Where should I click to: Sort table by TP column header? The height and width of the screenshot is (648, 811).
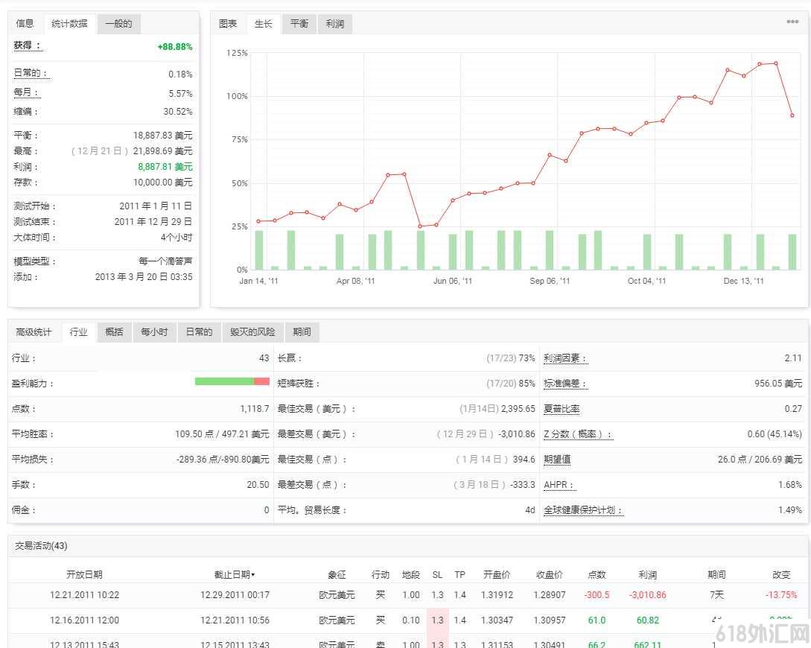459,574
